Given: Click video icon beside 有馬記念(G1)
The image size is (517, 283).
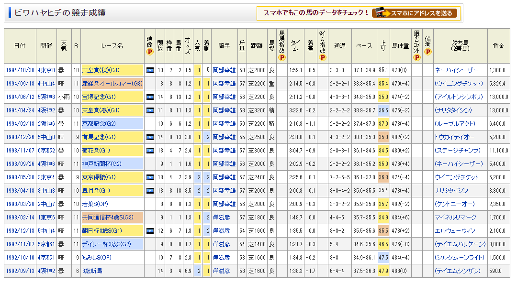Looking at the screenshot, I should pyautogui.click(x=149, y=137).
